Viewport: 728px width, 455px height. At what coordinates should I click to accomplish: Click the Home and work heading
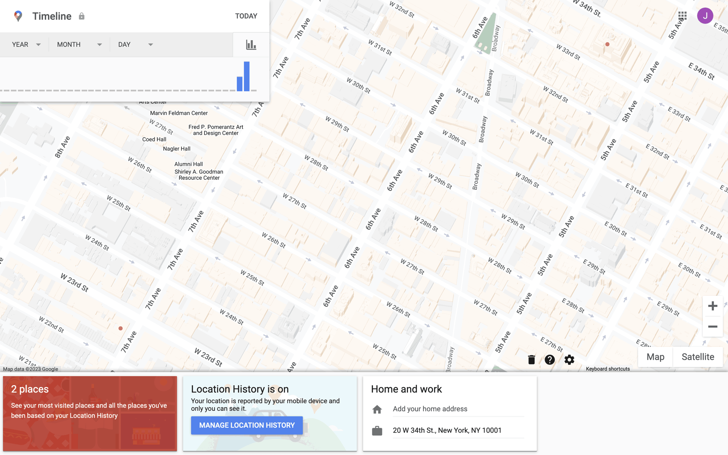click(x=406, y=389)
